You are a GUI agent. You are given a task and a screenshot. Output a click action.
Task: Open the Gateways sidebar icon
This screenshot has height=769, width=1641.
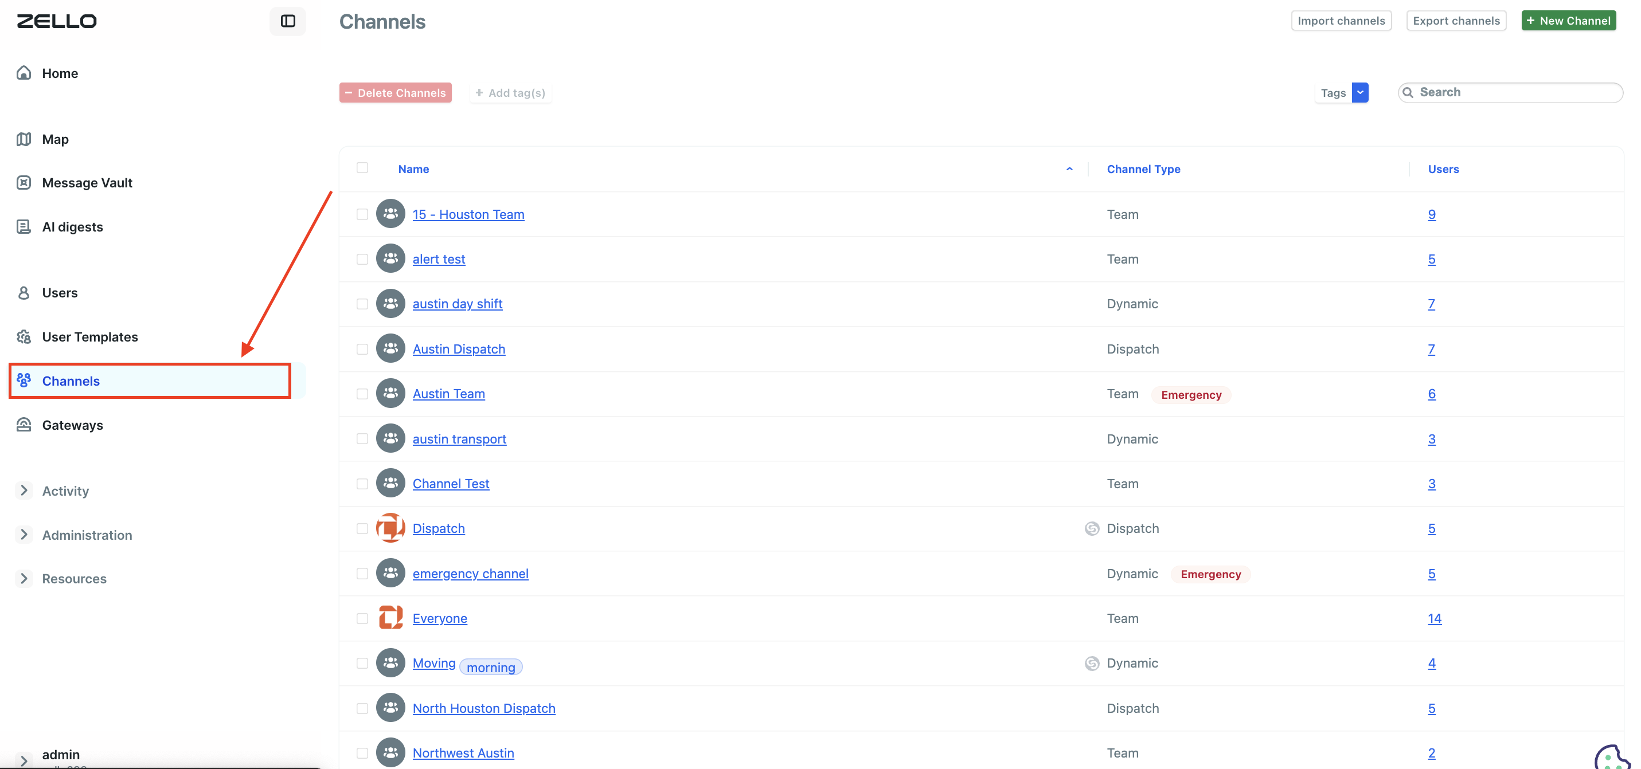coord(24,425)
